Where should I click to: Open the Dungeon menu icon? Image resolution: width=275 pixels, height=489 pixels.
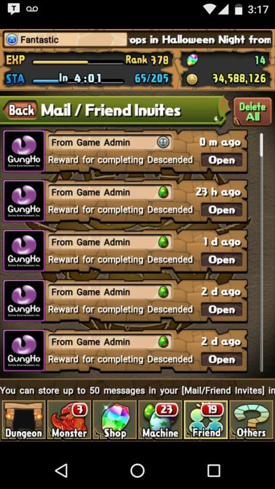(x=23, y=420)
